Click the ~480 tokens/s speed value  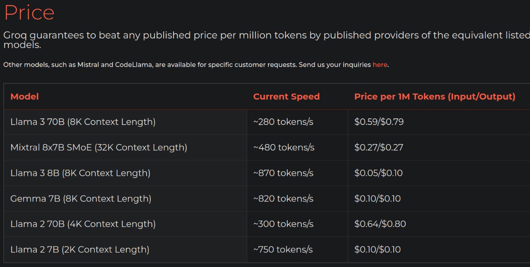(x=284, y=147)
